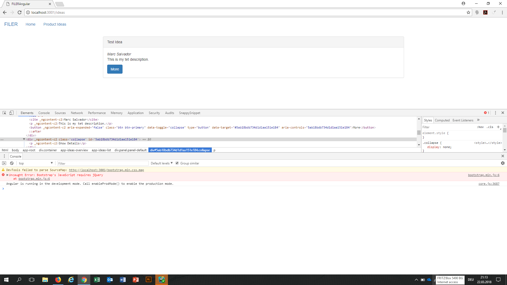Clear the console messages
507x285 pixels.
point(12,163)
